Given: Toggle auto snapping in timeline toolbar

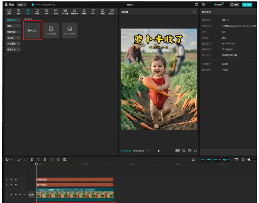Looking at the screenshot, I should [x=209, y=159].
